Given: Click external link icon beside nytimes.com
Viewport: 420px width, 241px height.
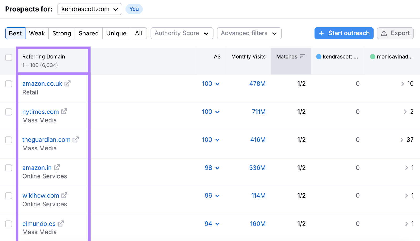Looking at the screenshot, I should tap(64, 111).
